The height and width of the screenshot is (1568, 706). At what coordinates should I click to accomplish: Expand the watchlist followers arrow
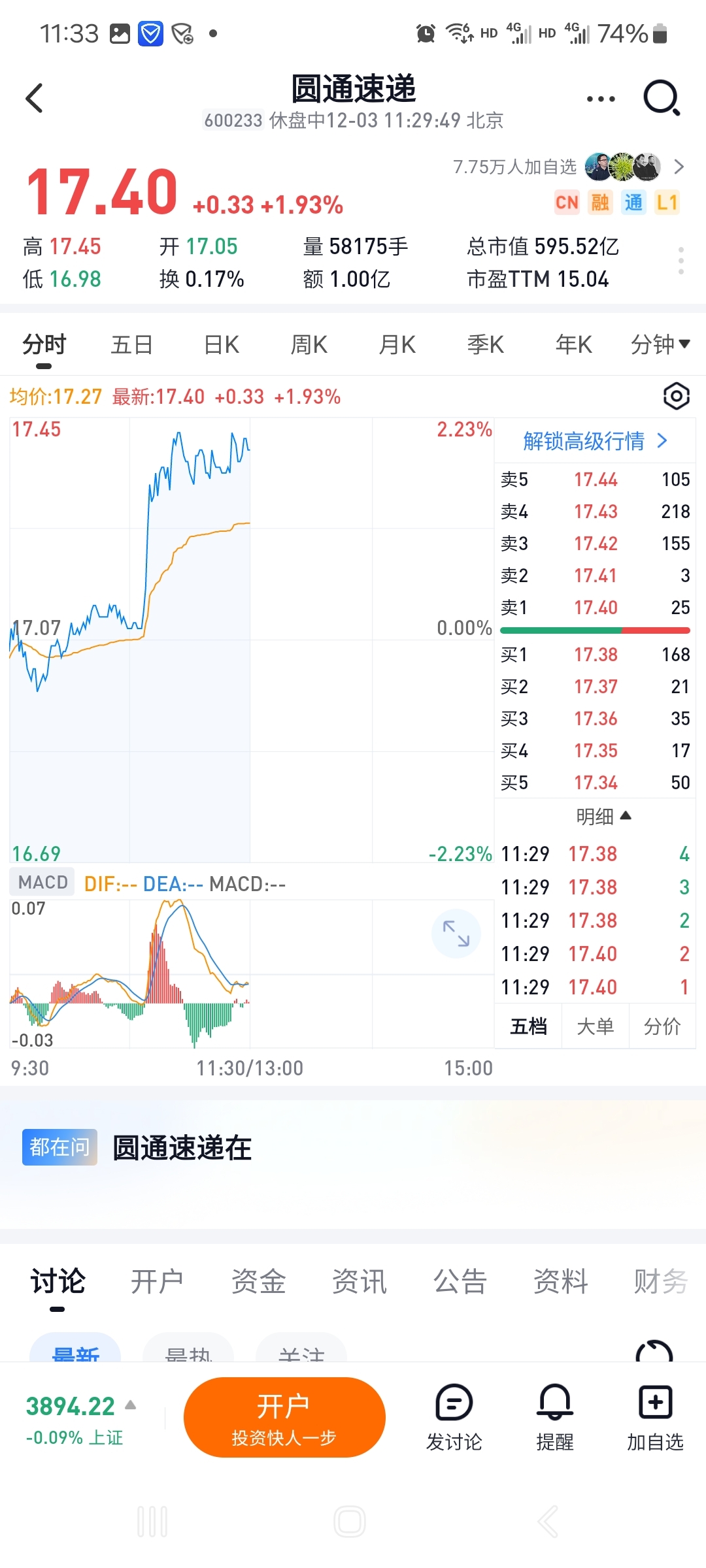[679, 167]
